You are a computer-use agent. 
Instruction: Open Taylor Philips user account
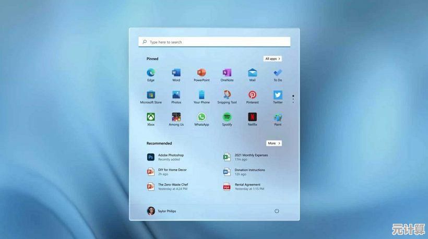161,211
